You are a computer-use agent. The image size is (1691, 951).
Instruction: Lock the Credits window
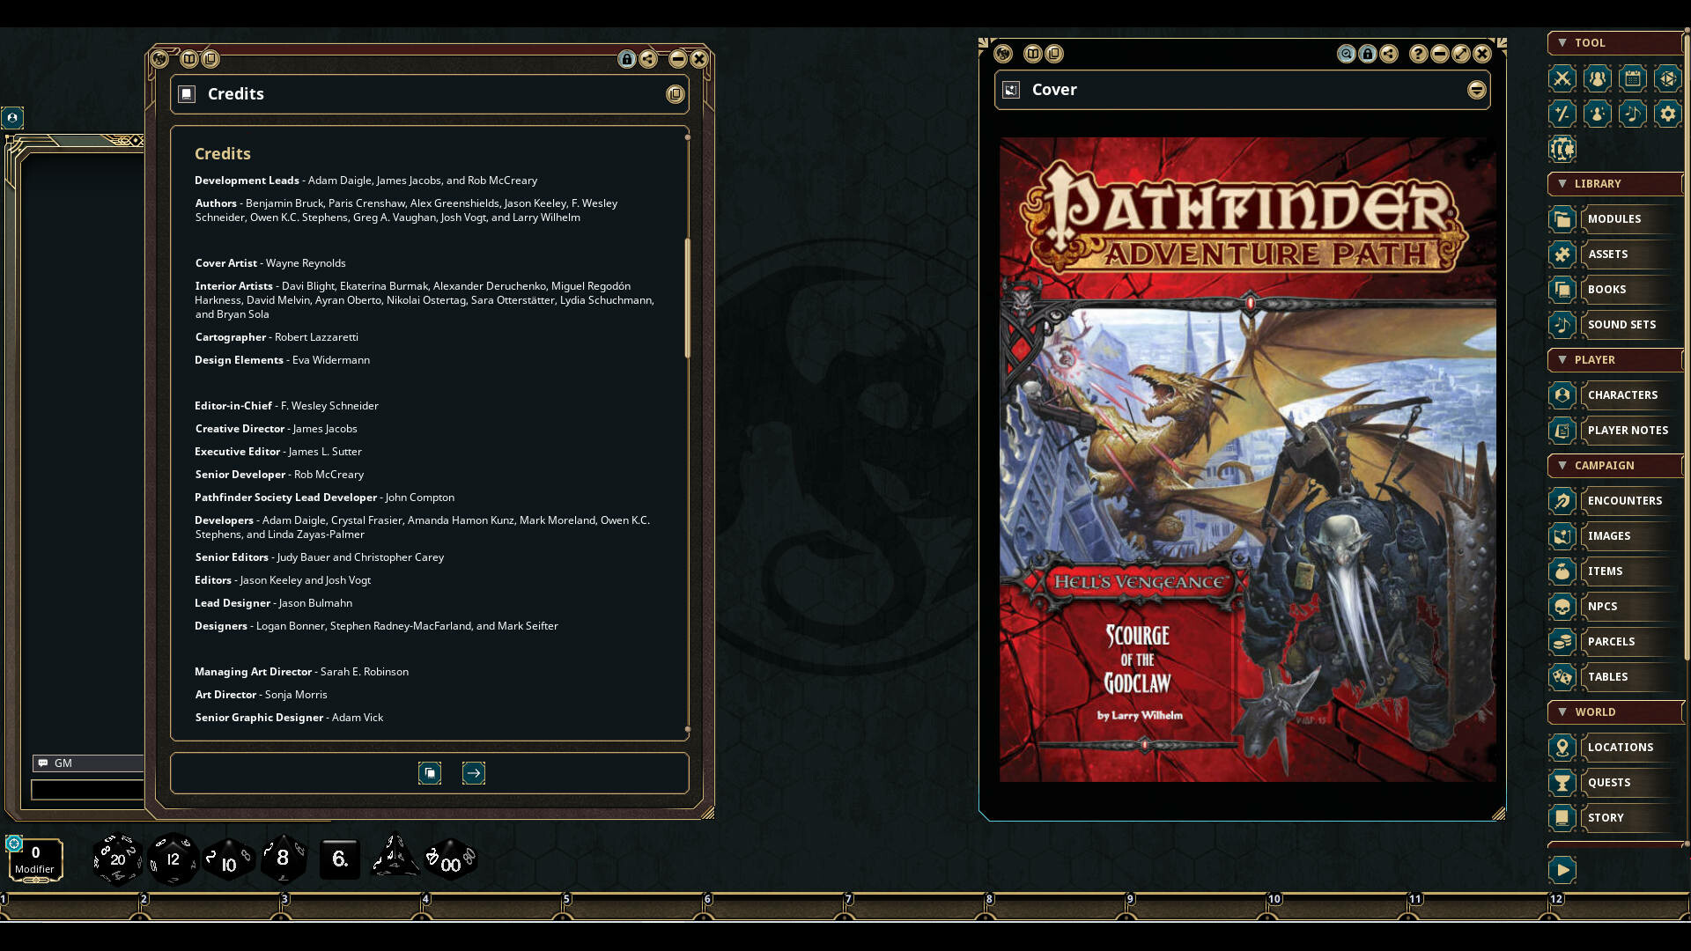tap(627, 59)
